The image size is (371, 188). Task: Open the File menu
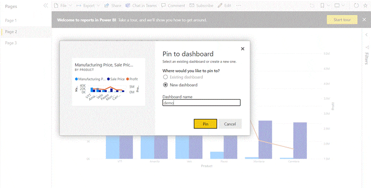(x=63, y=6)
